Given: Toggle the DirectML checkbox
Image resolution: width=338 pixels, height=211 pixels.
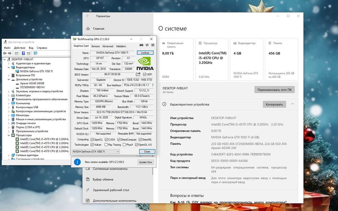Looking at the screenshot, I should (140, 140).
